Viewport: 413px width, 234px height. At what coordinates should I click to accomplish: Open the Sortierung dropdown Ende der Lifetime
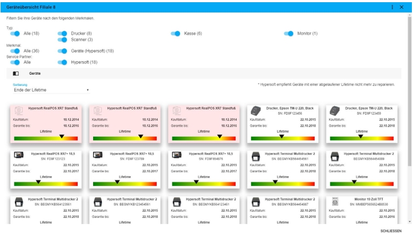[51, 90]
